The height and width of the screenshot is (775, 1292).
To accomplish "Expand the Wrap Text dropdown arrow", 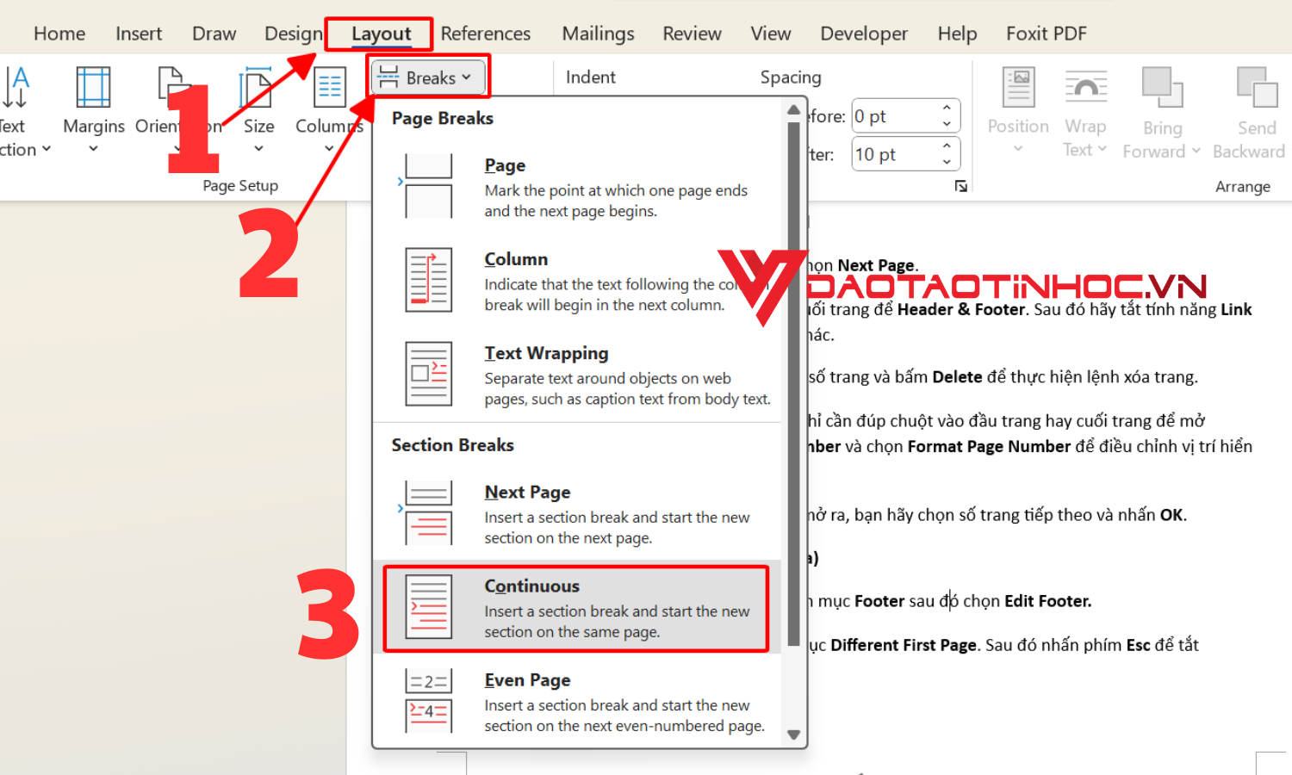I will click(x=1102, y=149).
